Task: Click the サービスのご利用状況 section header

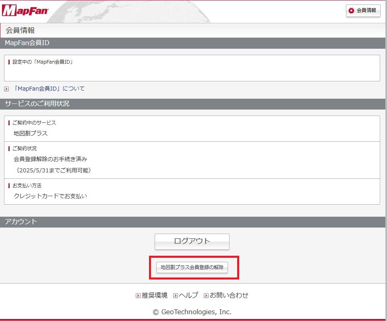Action: (x=192, y=104)
